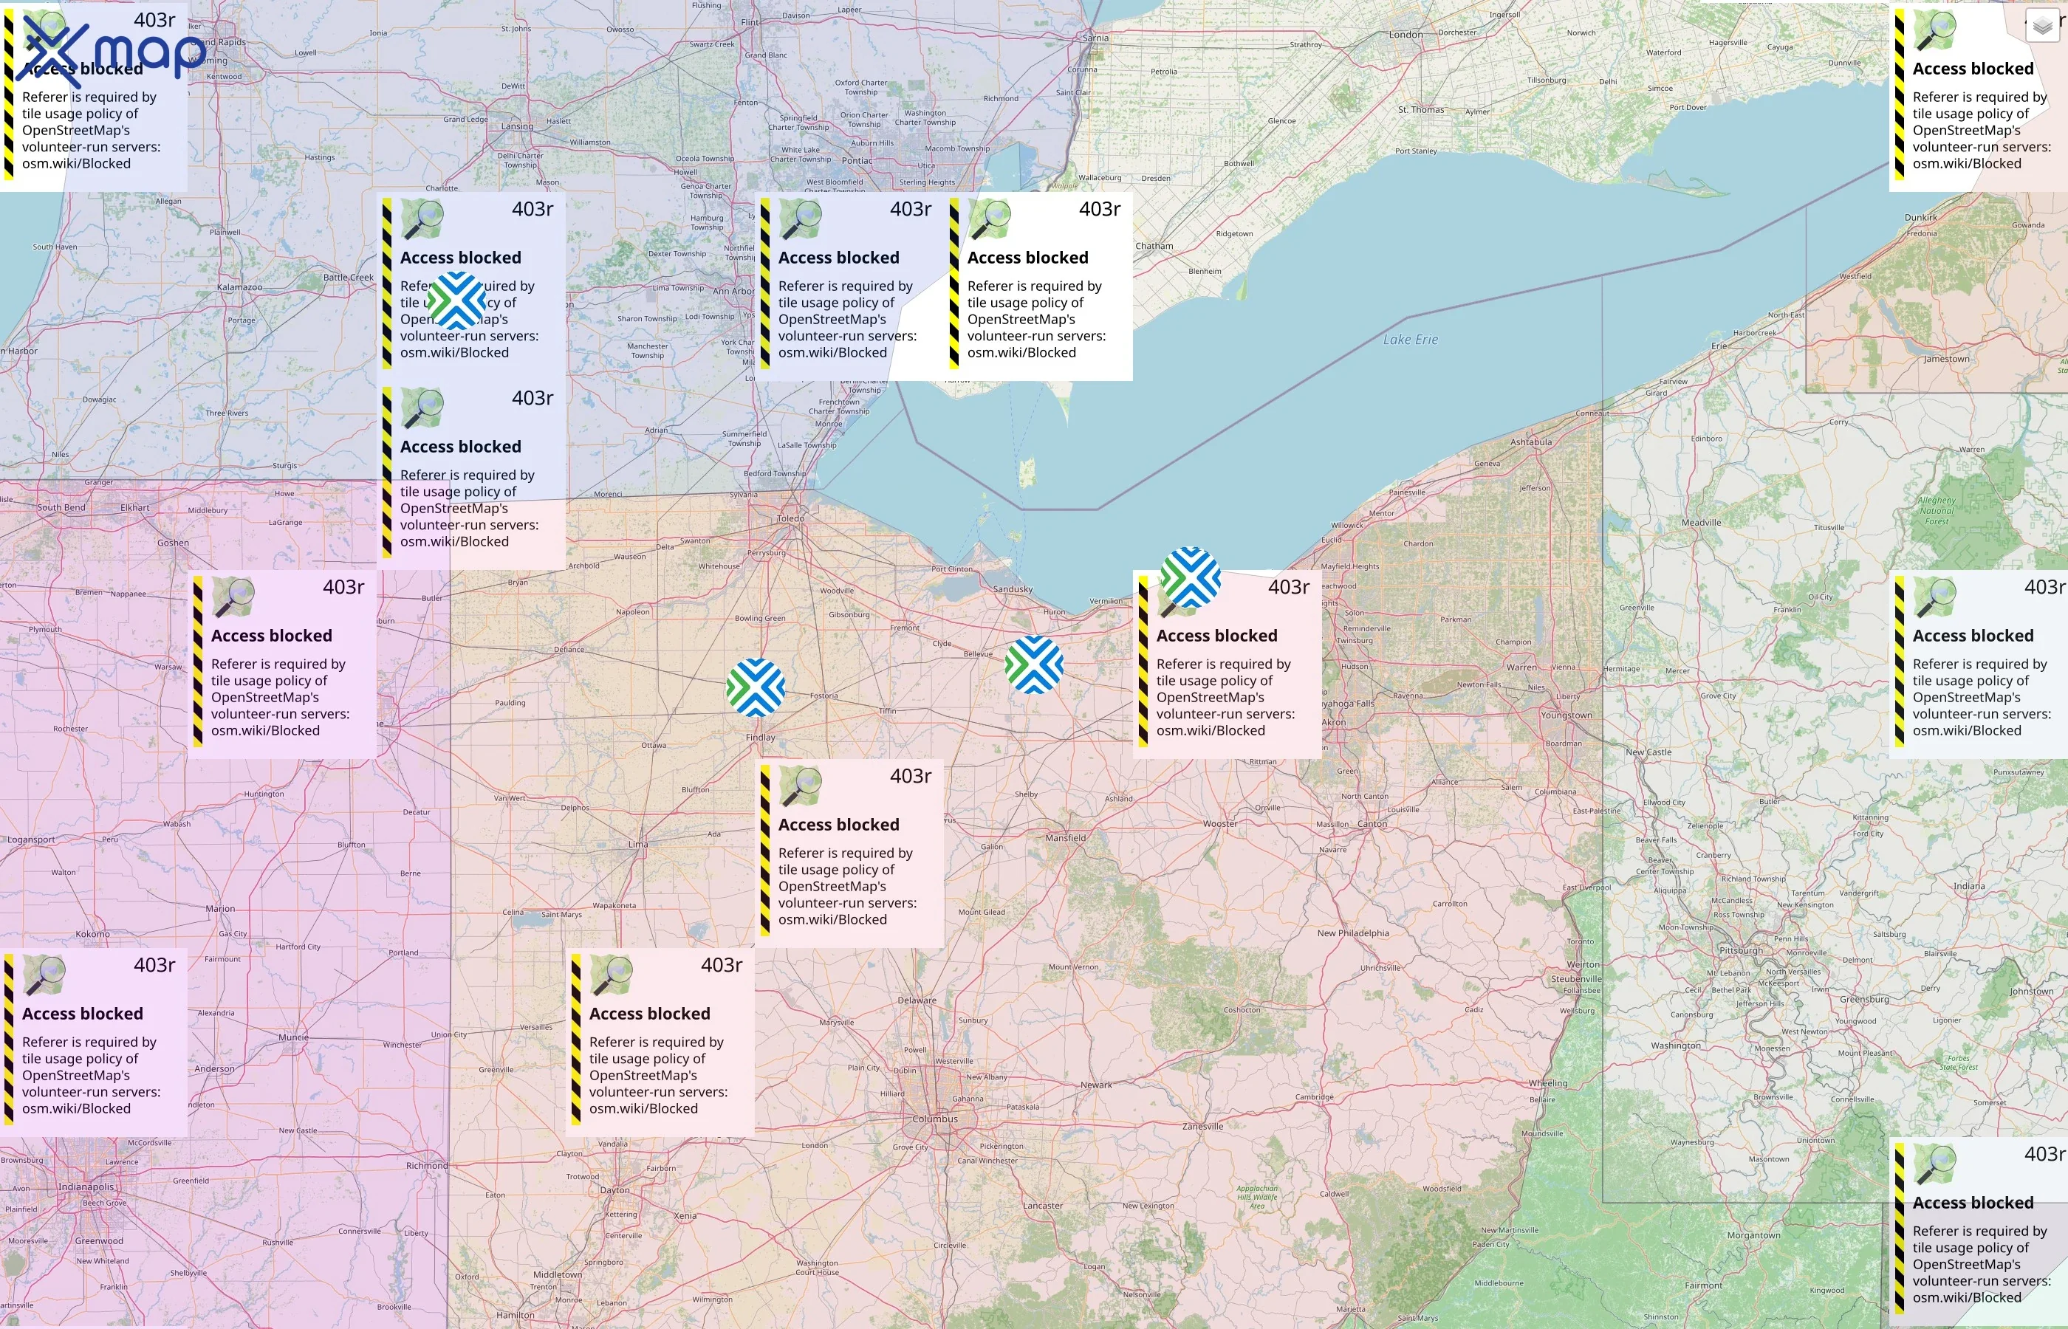This screenshot has width=2068, height=1329.
Task: Click the Hamilton label
Action: coord(516,1315)
